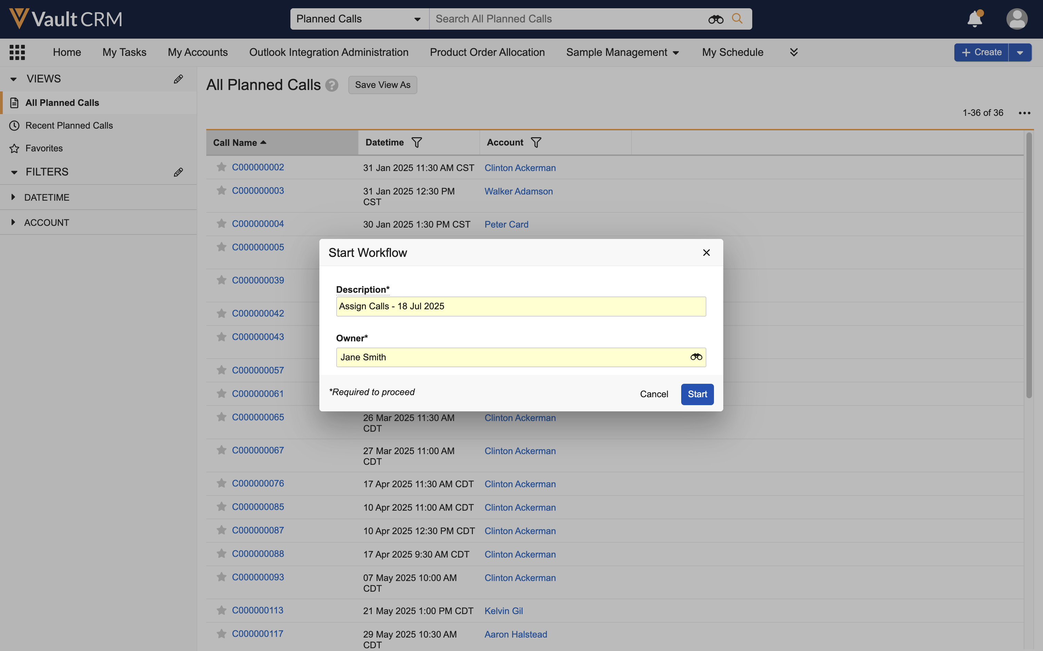Click the edit pencil beside VIEWS
This screenshot has height=651, width=1043.
click(178, 79)
